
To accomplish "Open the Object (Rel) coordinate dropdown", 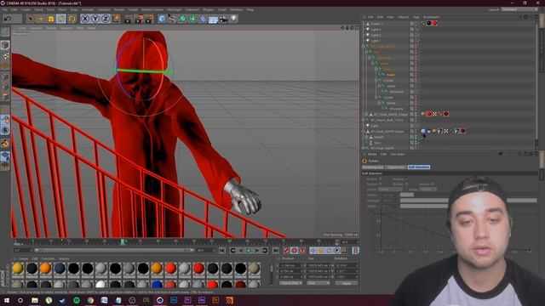I will pos(290,283).
